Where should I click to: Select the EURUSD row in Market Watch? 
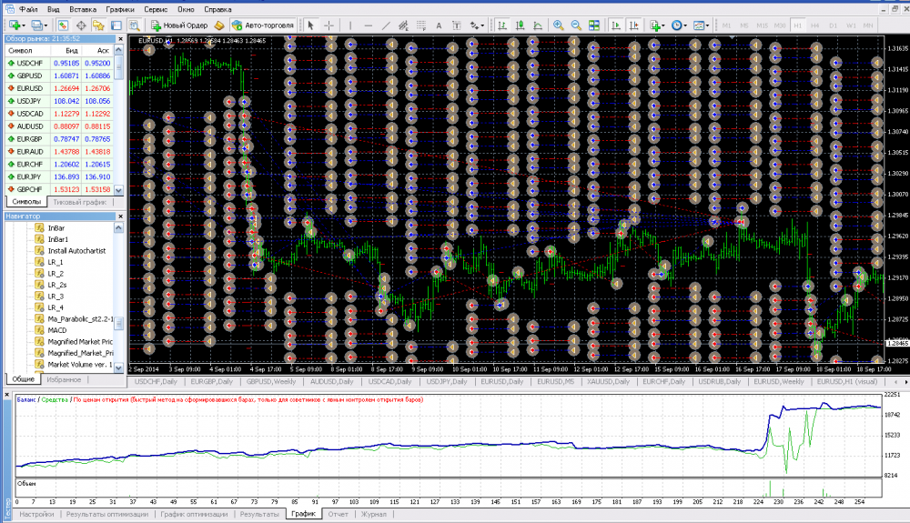[59, 89]
